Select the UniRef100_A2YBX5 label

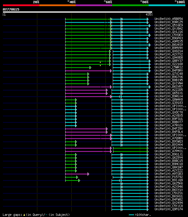tap(169, 116)
